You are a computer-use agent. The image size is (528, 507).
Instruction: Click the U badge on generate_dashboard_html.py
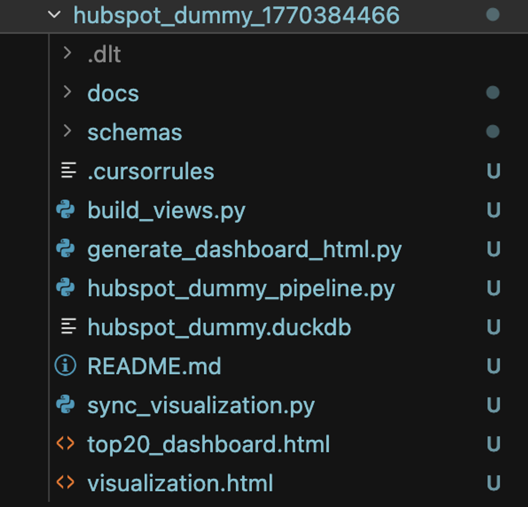click(494, 249)
